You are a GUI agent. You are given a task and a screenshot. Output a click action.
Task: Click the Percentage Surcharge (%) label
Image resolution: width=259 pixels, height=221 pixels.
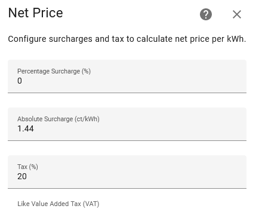point(54,71)
